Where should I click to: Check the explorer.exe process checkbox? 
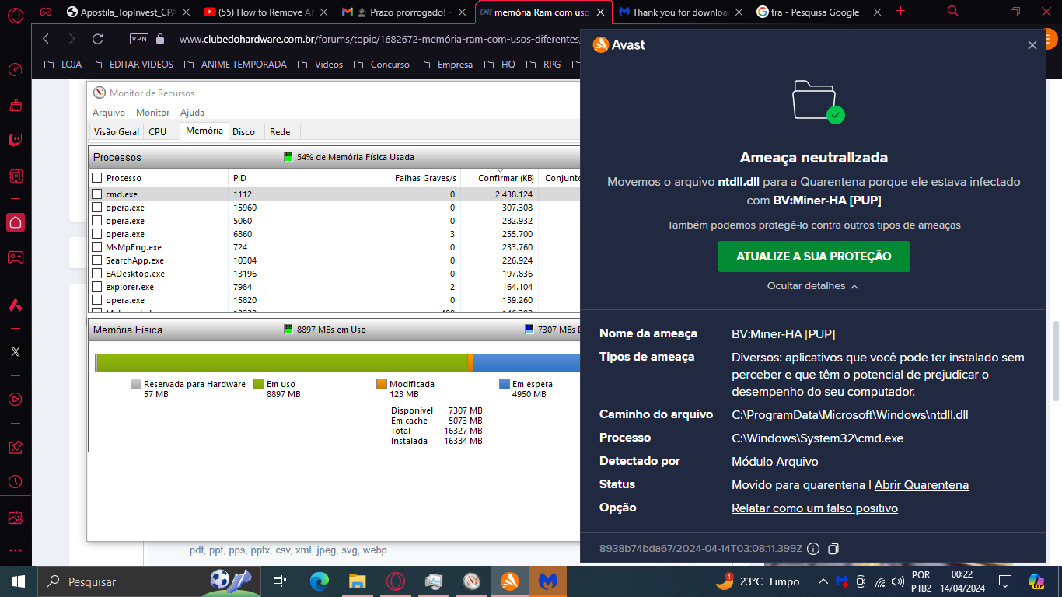tap(97, 287)
